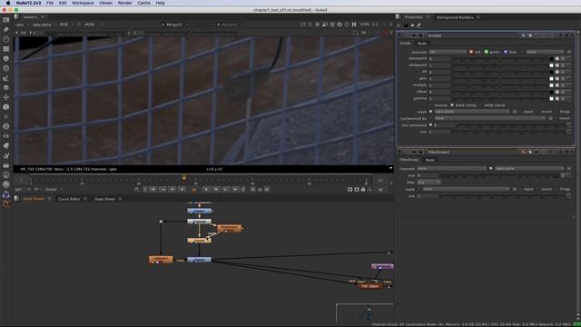The width and height of the screenshot is (581, 327).
Task: Open the Deep nodes toolbar menu
Action: point(6,126)
